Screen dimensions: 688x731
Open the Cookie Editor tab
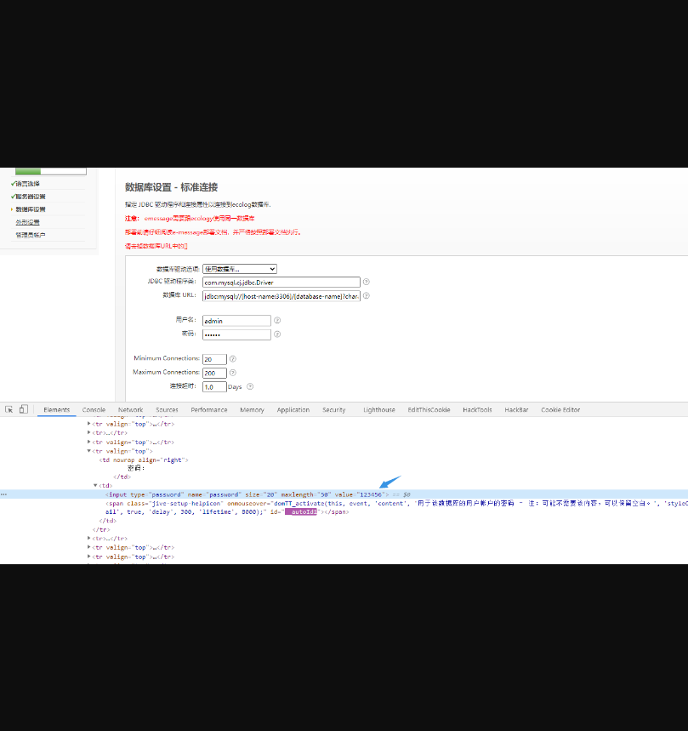(560, 409)
